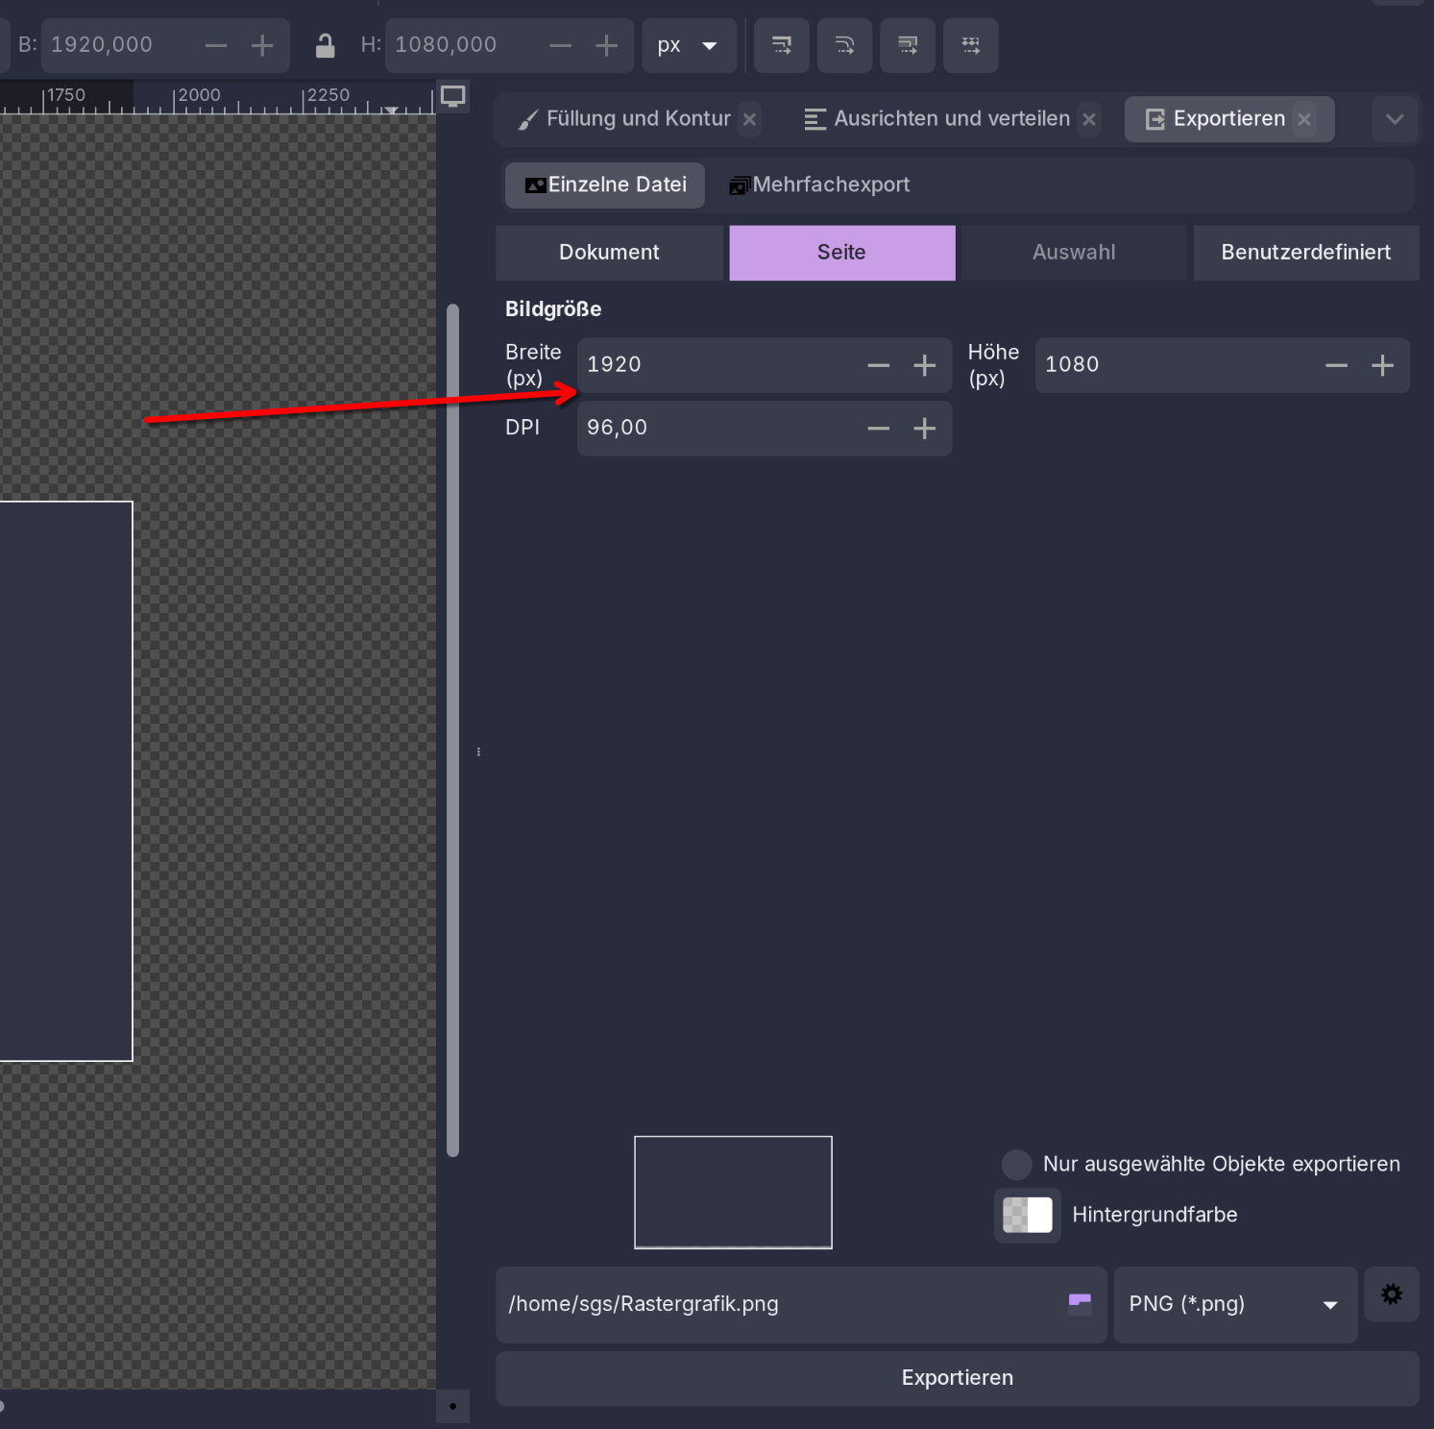Click the vertical canvas scrollbar
Image resolution: width=1434 pixels, height=1429 pixels.
pyautogui.click(x=452, y=730)
